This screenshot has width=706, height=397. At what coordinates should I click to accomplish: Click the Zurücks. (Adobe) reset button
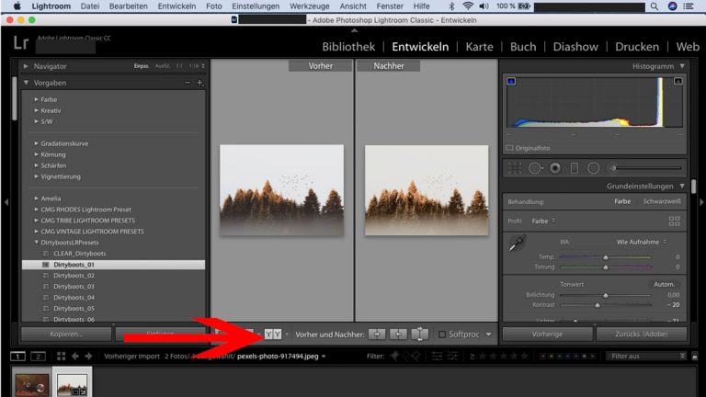642,335
